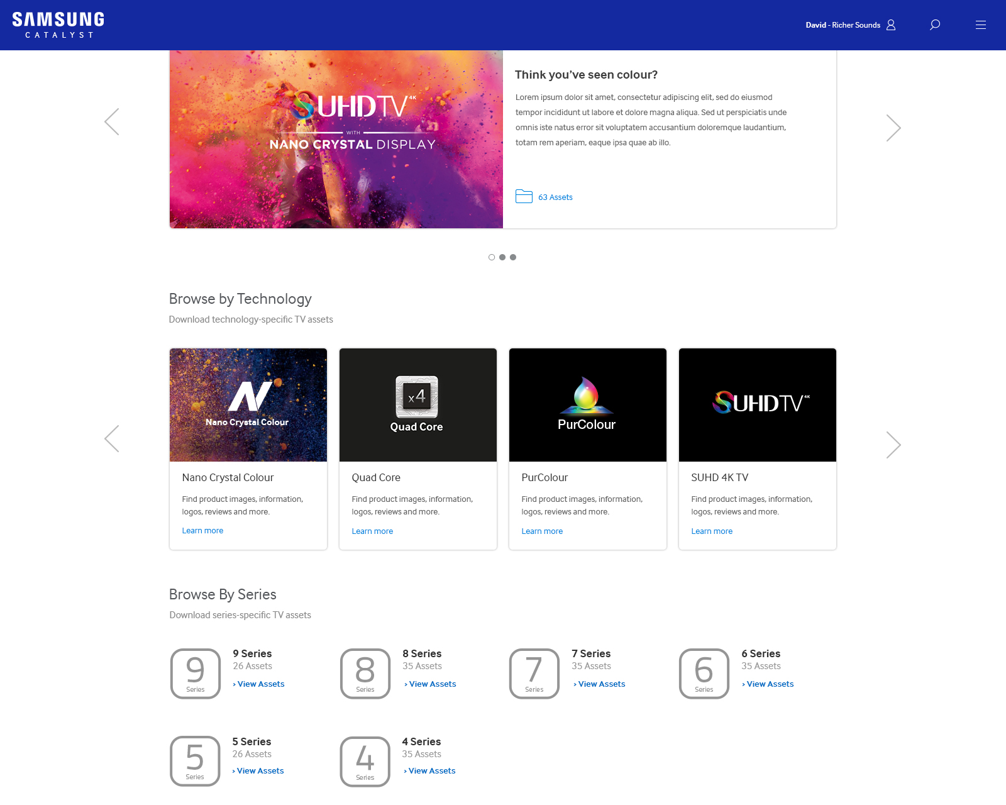
Task: Click the 9 Series badge icon
Action: point(196,674)
